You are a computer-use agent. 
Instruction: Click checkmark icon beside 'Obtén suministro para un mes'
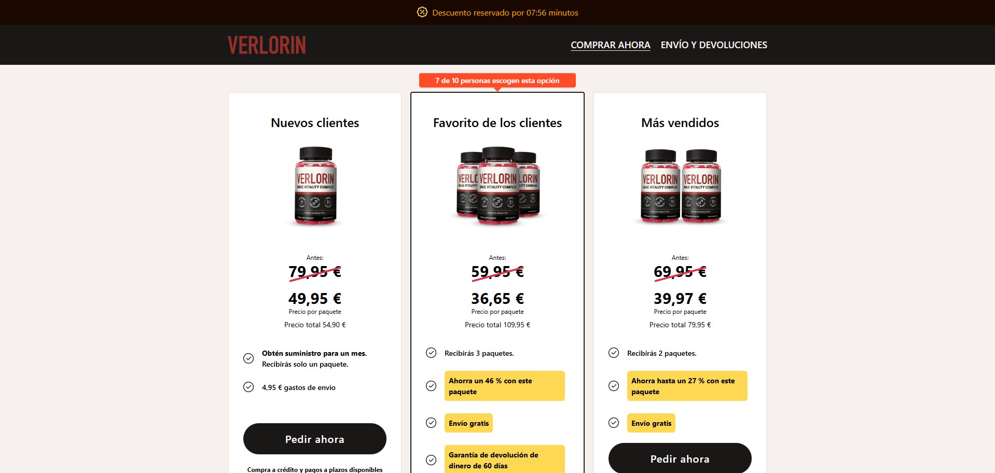[248, 358]
